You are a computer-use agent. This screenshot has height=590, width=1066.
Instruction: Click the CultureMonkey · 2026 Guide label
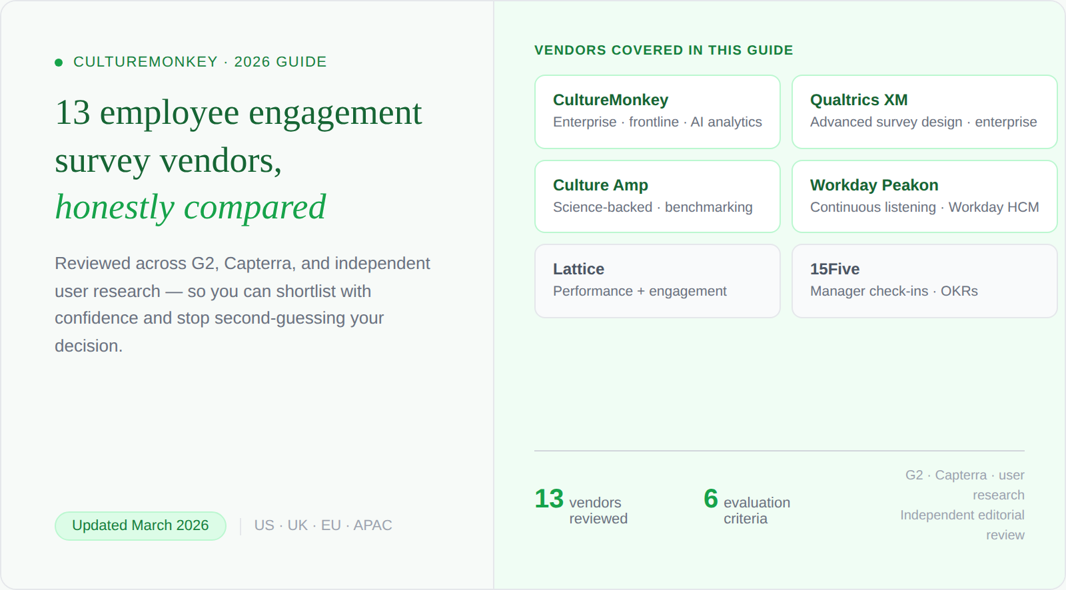(x=200, y=62)
